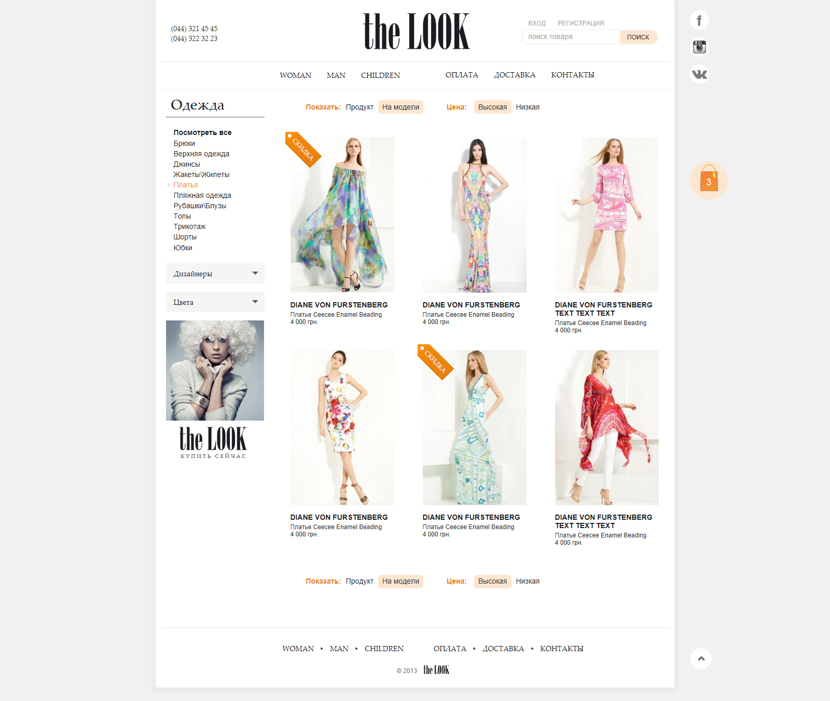Open ДОСТАВКА page in top navigation

click(x=515, y=75)
